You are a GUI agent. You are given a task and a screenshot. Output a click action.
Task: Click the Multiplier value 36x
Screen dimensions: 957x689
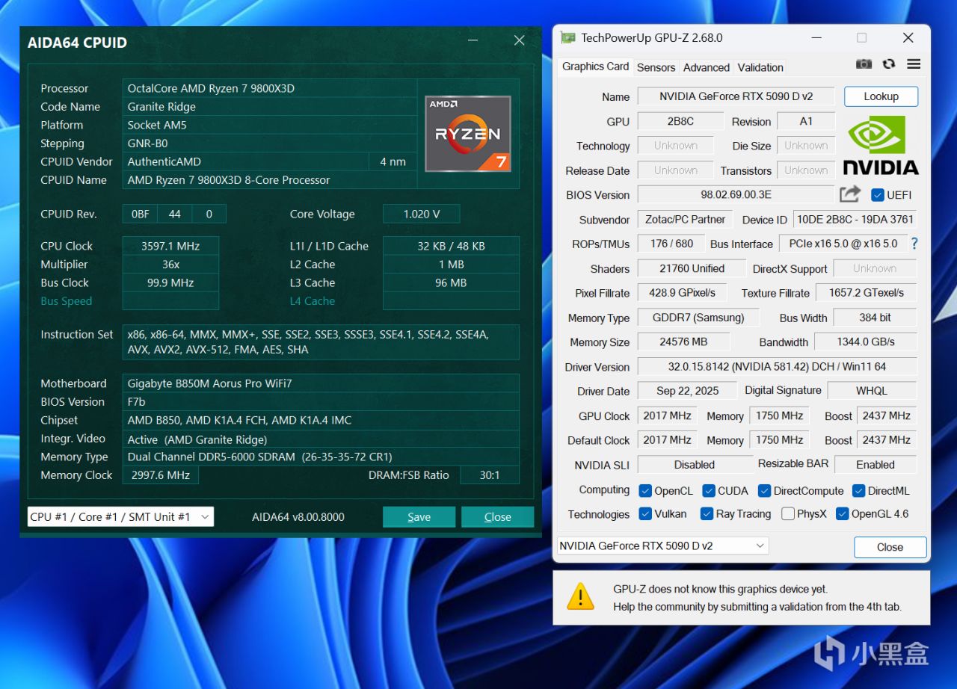click(170, 265)
